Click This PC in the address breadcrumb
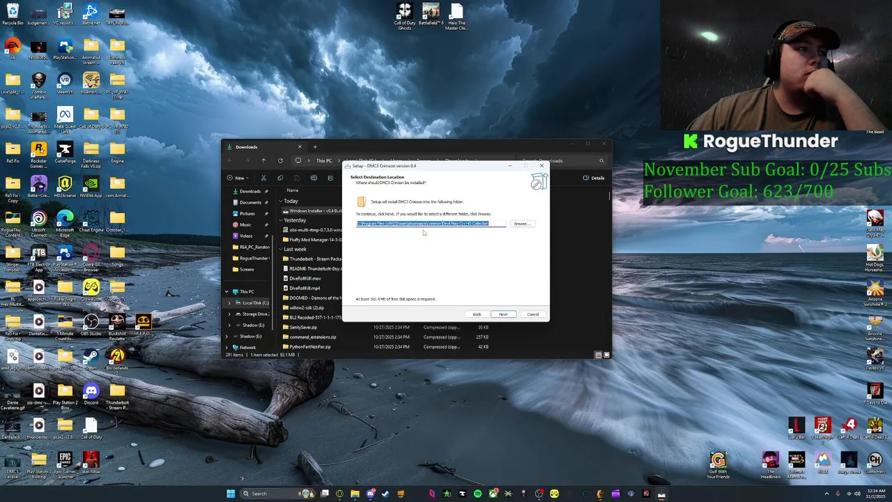Viewport: 892px width, 502px height. (324, 161)
